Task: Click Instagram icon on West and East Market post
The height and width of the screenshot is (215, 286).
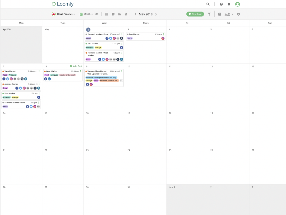Action: click(91, 84)
